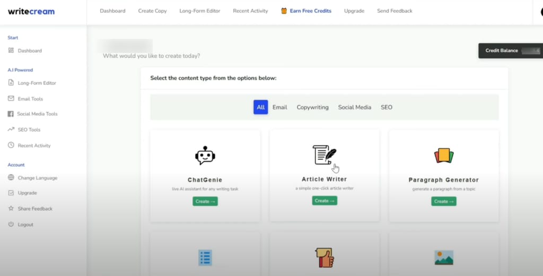The height and width of the screenshot is (276, 543).
Task: Open Recent Activity label in the sidebar
Action: pyautogui.click(x=34, y=145)
